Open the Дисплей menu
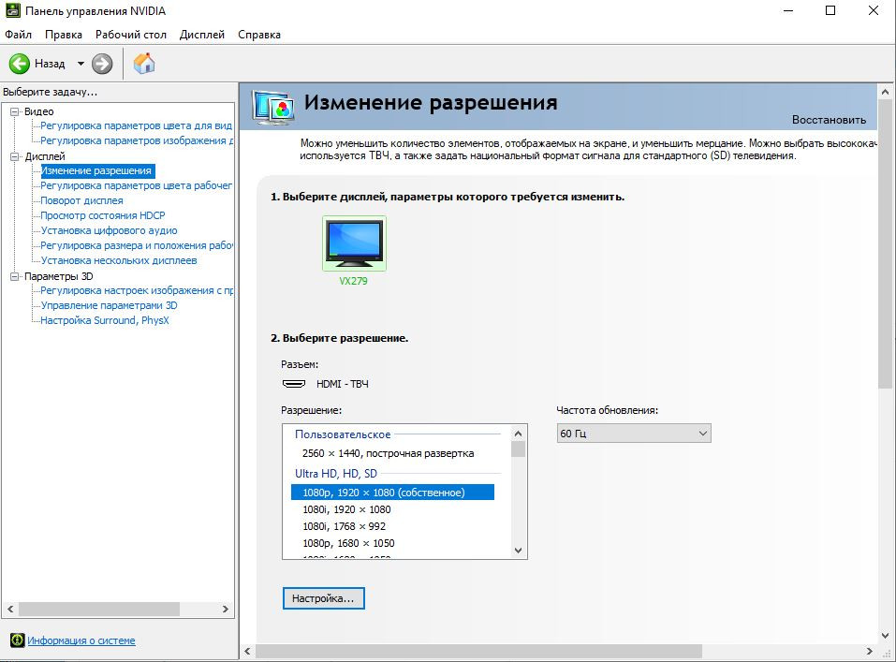896x662 pixels. [x=201, y=35]
